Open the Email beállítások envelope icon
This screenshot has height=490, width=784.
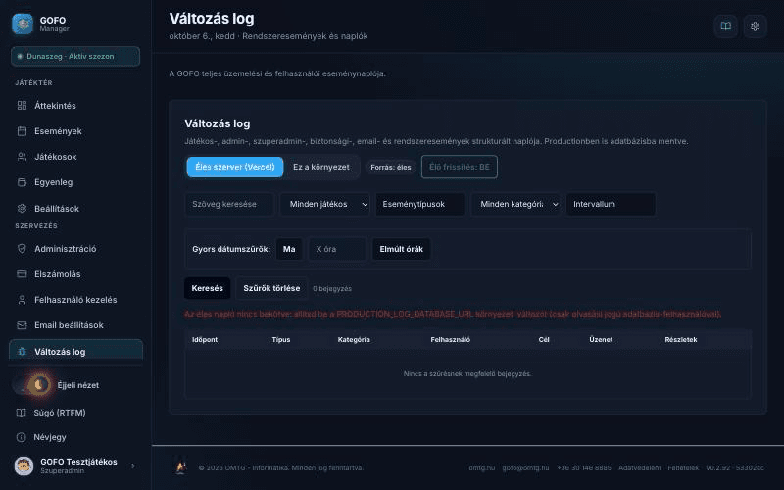22,325
